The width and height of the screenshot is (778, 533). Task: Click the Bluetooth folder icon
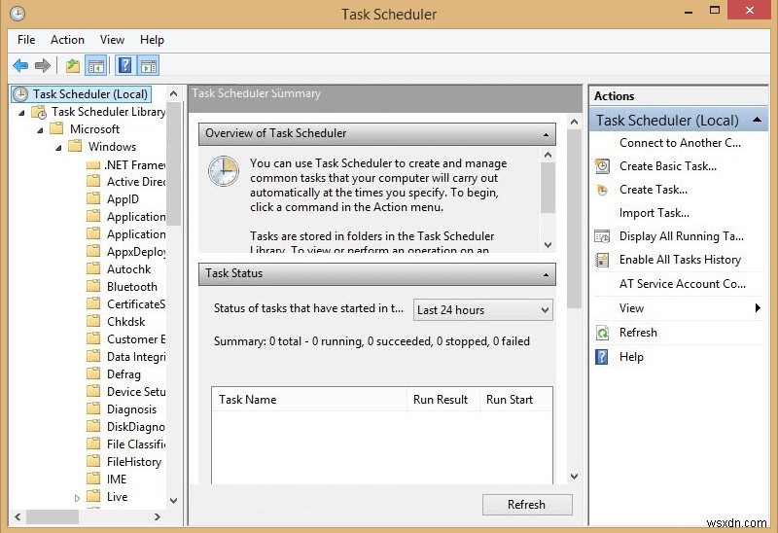tap(93, 286)
